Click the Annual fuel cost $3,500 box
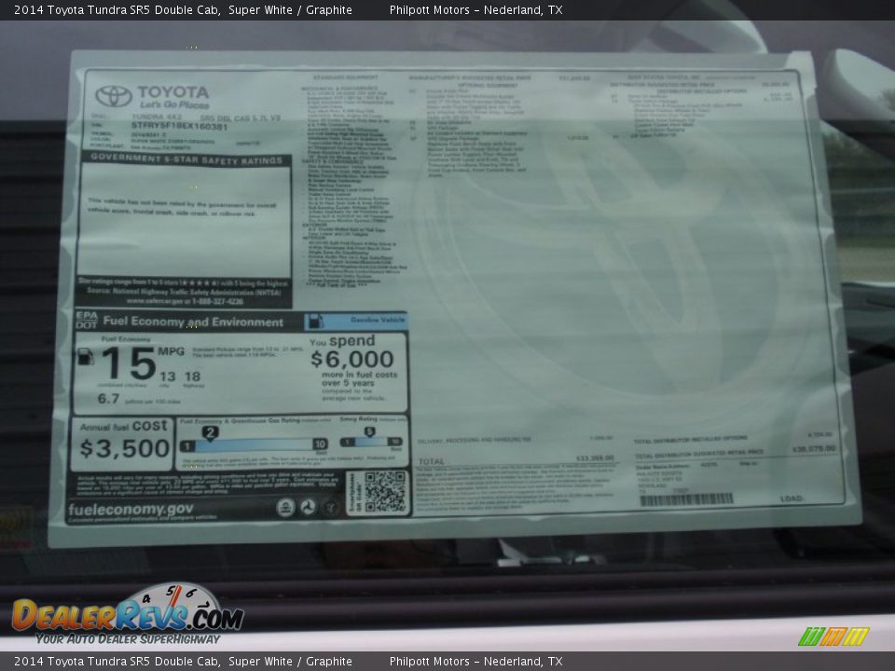This screenshot has height=671, width=895. 122,442
